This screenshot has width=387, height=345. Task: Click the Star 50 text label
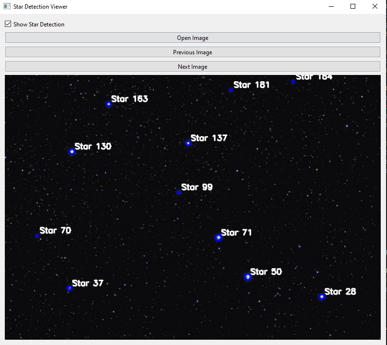[265, 271]
